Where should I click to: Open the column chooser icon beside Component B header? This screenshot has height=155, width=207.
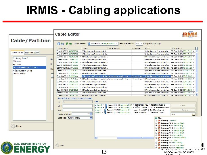pyautogui.click(x=197, y=49)
